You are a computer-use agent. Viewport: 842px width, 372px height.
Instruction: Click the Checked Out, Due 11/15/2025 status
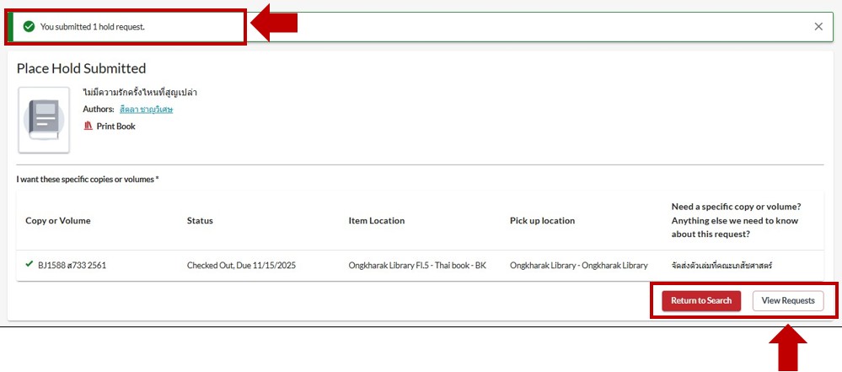pyautogui.click(x=241, y=266)
